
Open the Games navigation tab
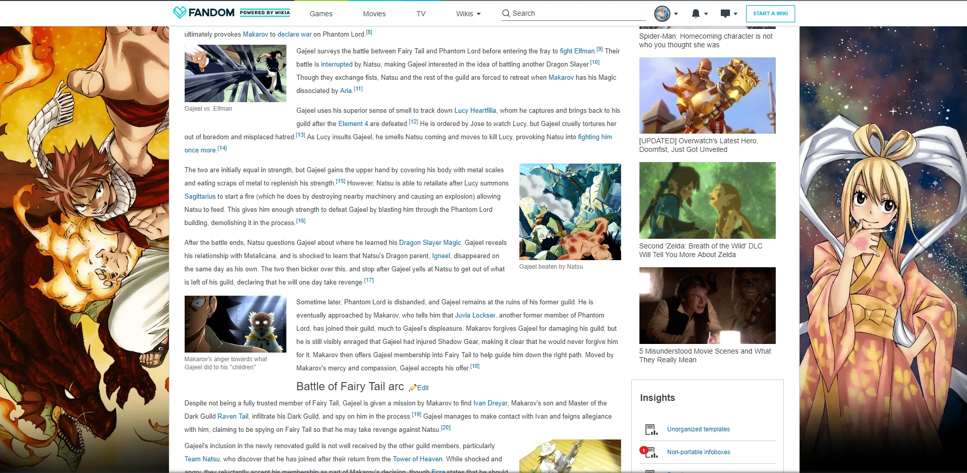point(321,14)
